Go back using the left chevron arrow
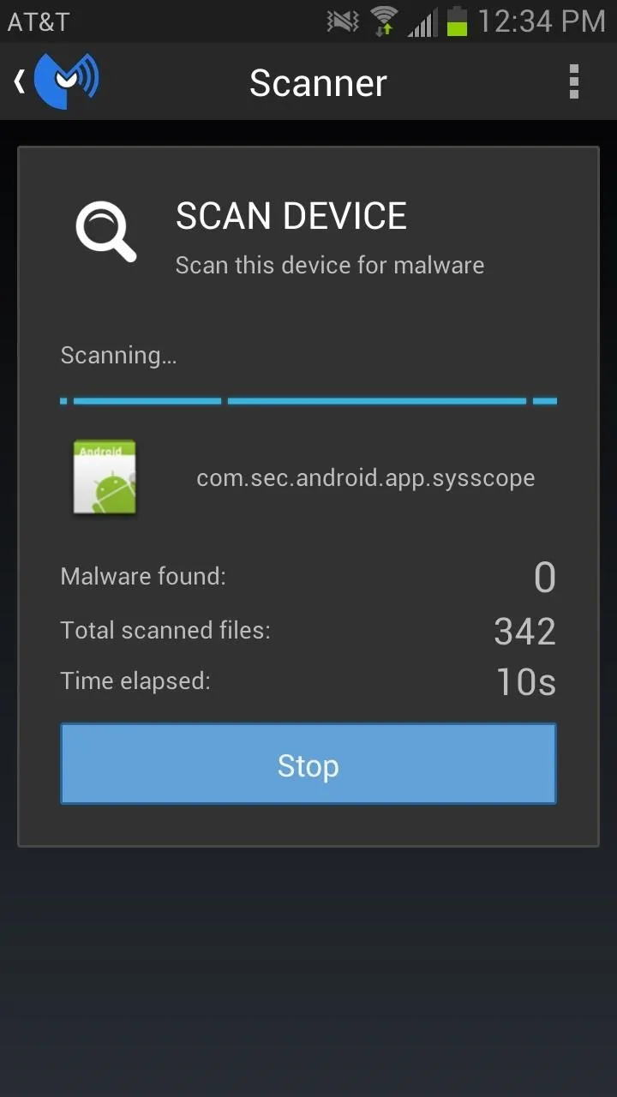 (x=19, y=81)
